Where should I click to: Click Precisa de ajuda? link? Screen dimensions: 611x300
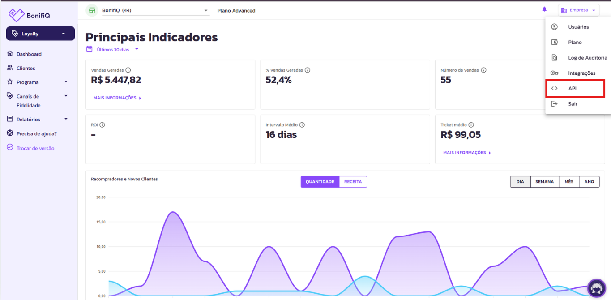[37, 133]
